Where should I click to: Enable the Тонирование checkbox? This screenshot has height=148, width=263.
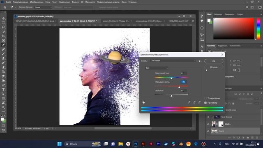tap(205, 98)
